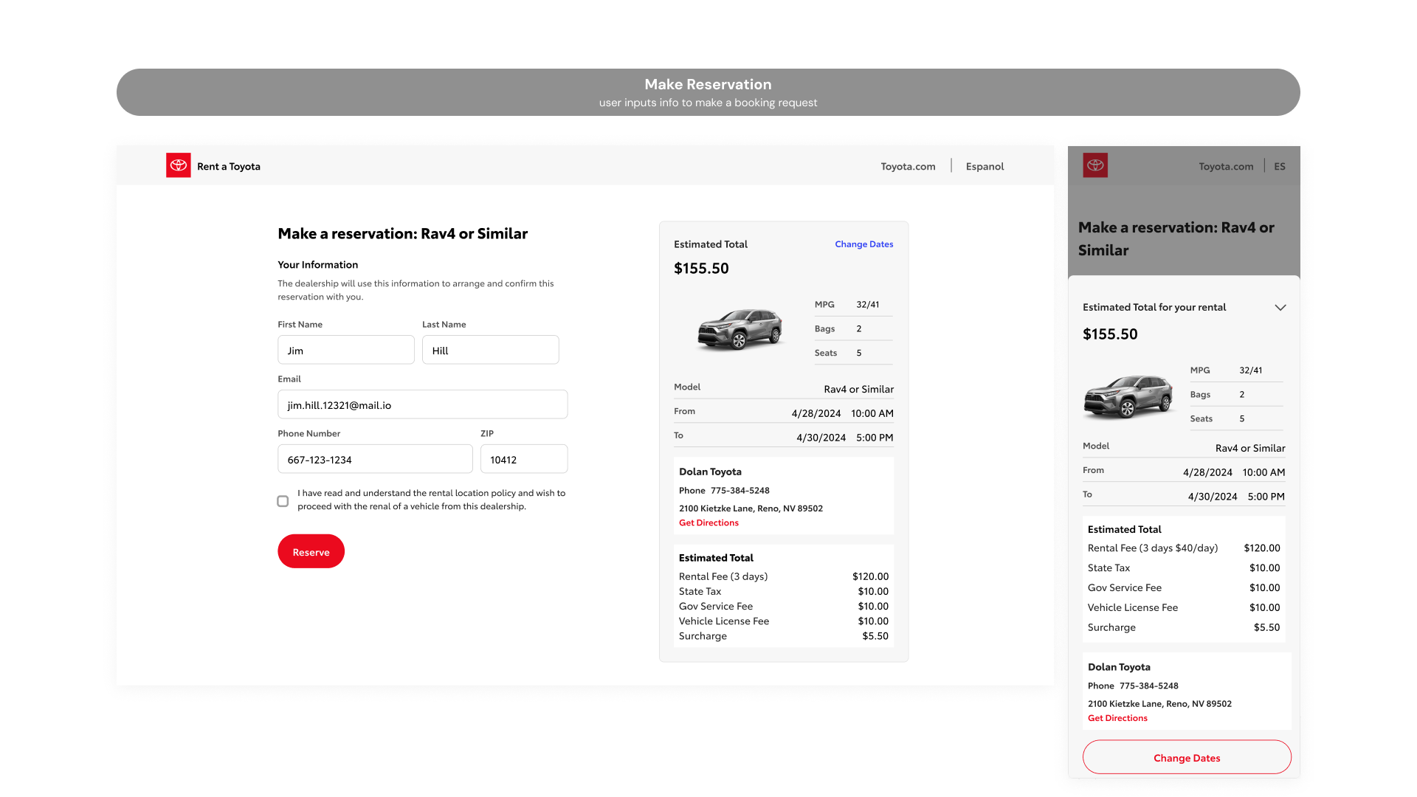Click the Toyota logo in mobile header

tap(1095, 165)
